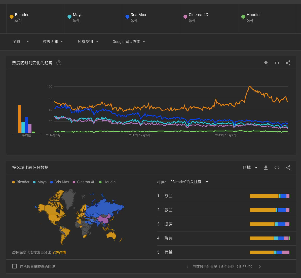
Task: Select the Cinema 4D search term card
Action: click(209, 19)
